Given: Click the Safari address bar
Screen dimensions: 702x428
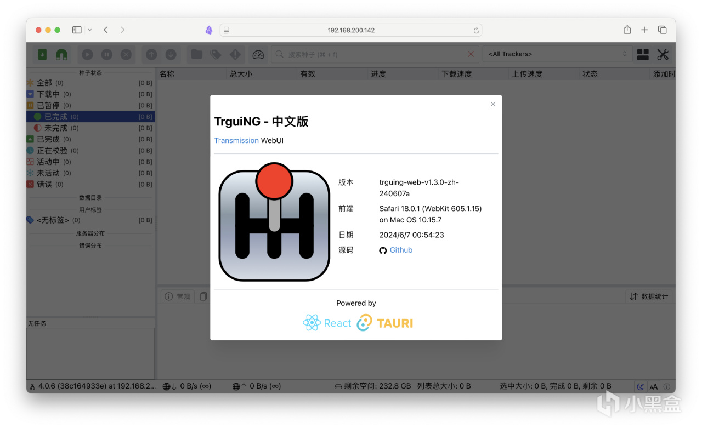Looking at the screenshot, I should click(x=351, y=30).
